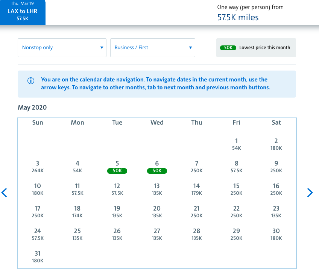Expand the Business / First cabin dropdown
Image resolution: width=319 pixels, height=274 pixels.
click(152, 48)
